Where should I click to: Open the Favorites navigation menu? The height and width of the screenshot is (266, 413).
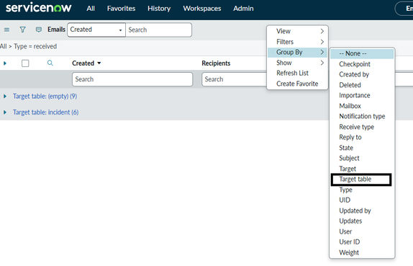121,9
